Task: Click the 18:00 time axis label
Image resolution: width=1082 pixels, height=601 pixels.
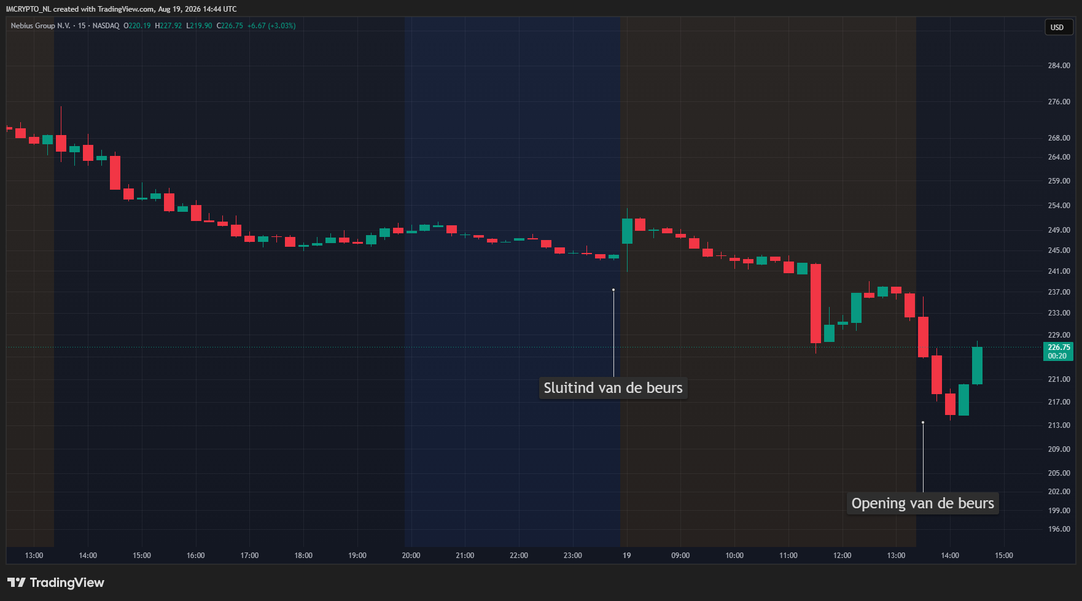Action: point(303,556)
